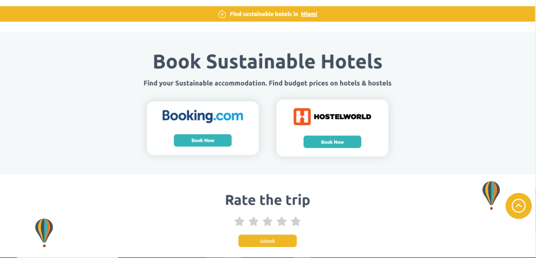This screenshot has height=258, width=536.
Task: Pick the fourth rating star
Action: pos(282,221)
